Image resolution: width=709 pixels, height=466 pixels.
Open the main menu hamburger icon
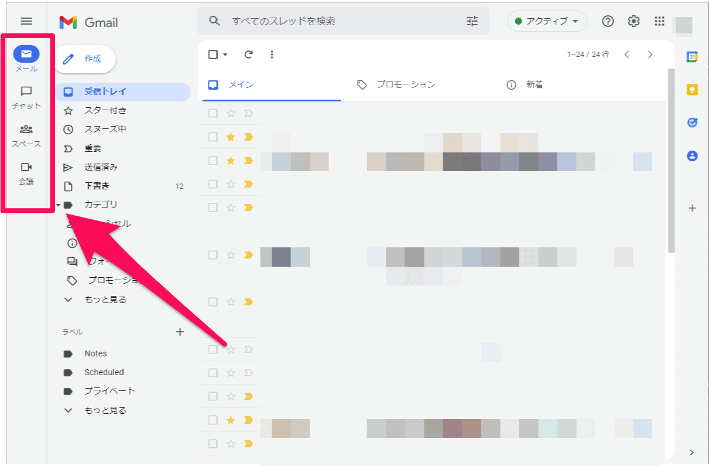[x=26, y=21]
